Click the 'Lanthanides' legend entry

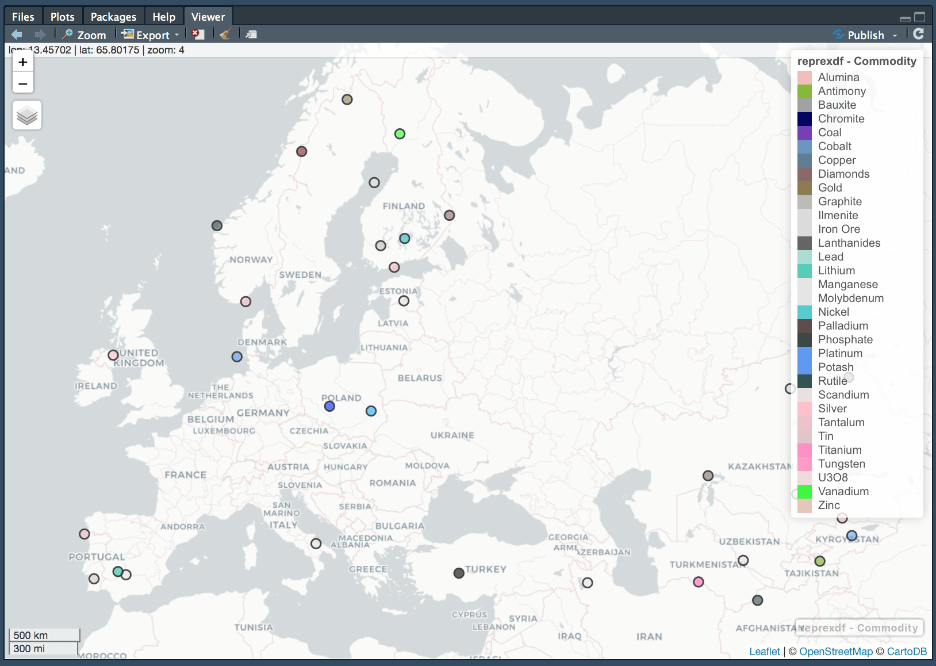[x=849, y=243]
